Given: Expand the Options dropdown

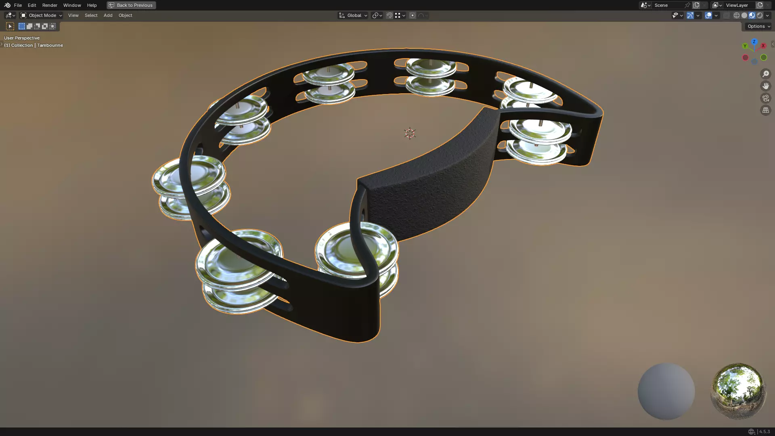Looking at the screenshot, I should point(758,26).
